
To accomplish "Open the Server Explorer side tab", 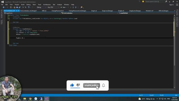I will pos(2,14).
